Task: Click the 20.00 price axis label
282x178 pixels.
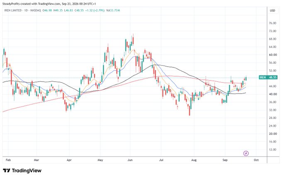Action: pos(272,133)
